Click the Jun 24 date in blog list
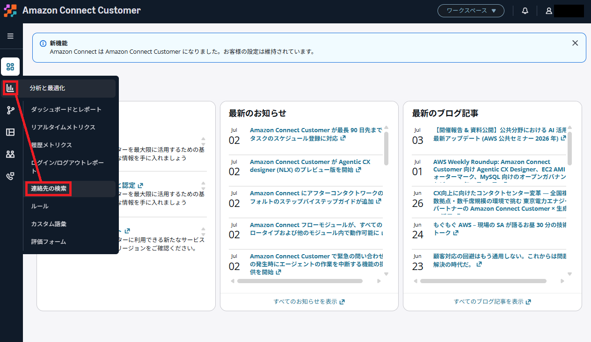This screenshot has height=342, width=591. pos(417,230)
